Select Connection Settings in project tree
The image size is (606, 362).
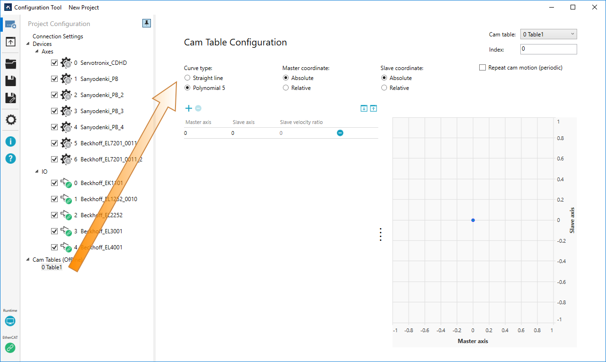pyautogui.click(x=58, y=36)
